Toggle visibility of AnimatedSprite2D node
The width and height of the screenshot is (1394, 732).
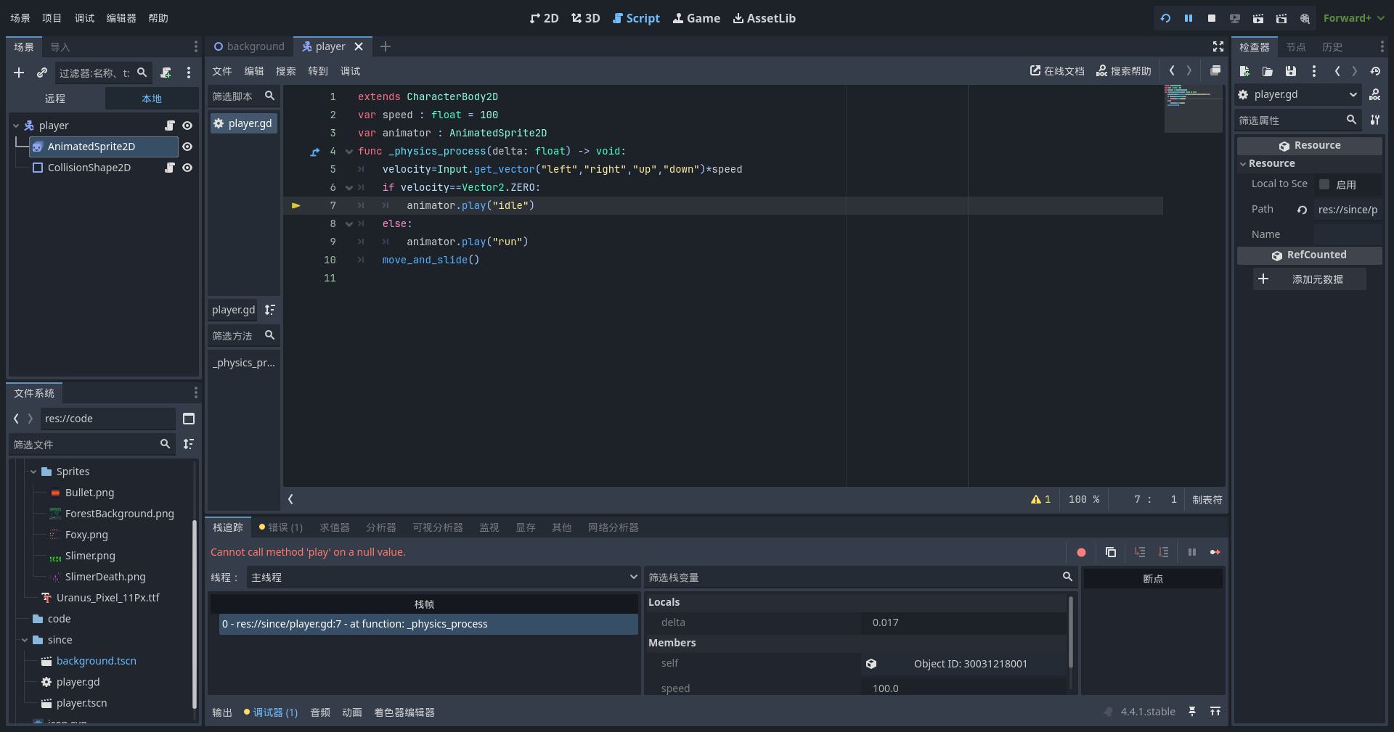[187, 147]
